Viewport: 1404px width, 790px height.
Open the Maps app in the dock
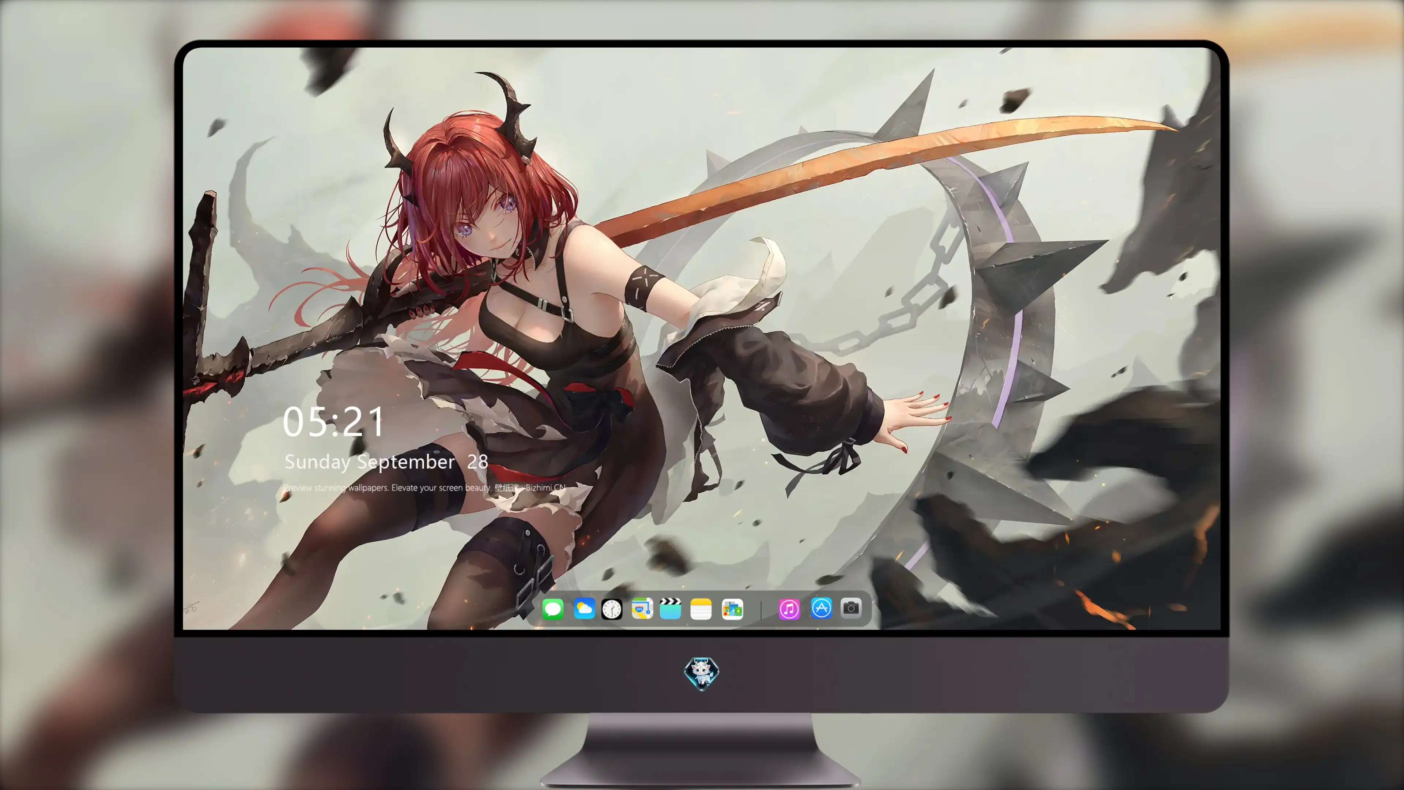642,609
